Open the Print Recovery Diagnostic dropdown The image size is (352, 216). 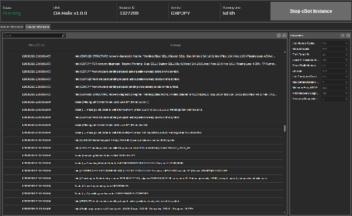click(x=335, y=93)
